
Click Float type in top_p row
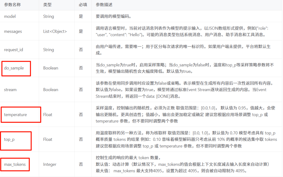pos(48,140)
